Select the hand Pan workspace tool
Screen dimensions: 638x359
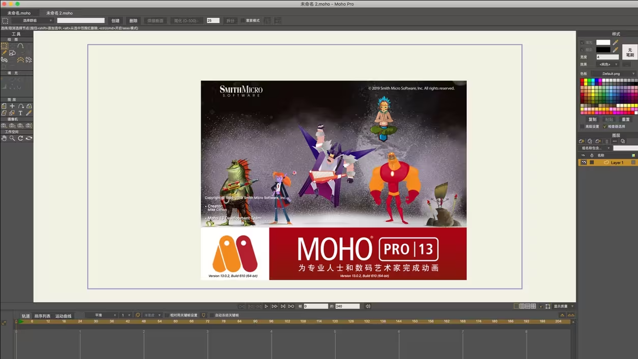[x=4, y=138]
